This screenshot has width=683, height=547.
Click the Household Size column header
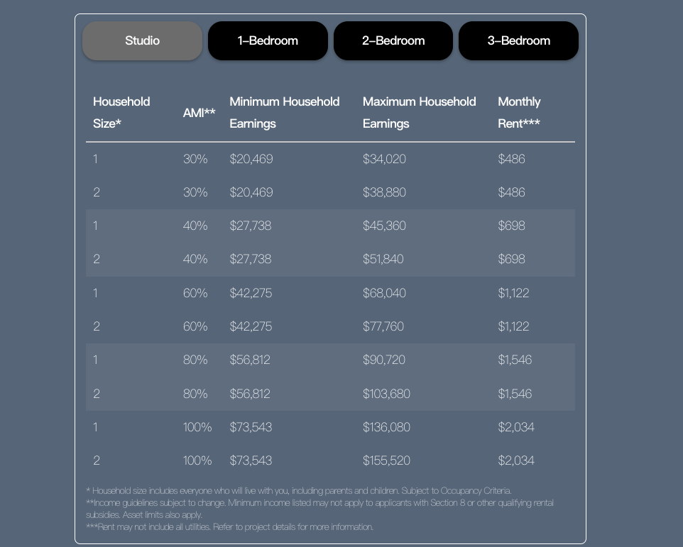pyautogui.click(x=121, y=112)
